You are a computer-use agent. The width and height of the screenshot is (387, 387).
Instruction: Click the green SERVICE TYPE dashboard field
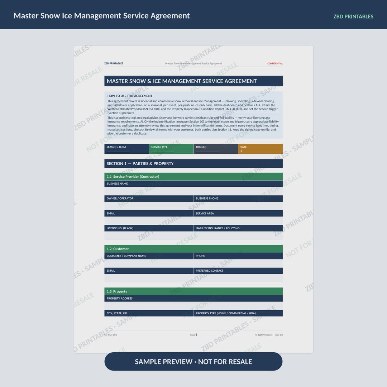[171, 149]
